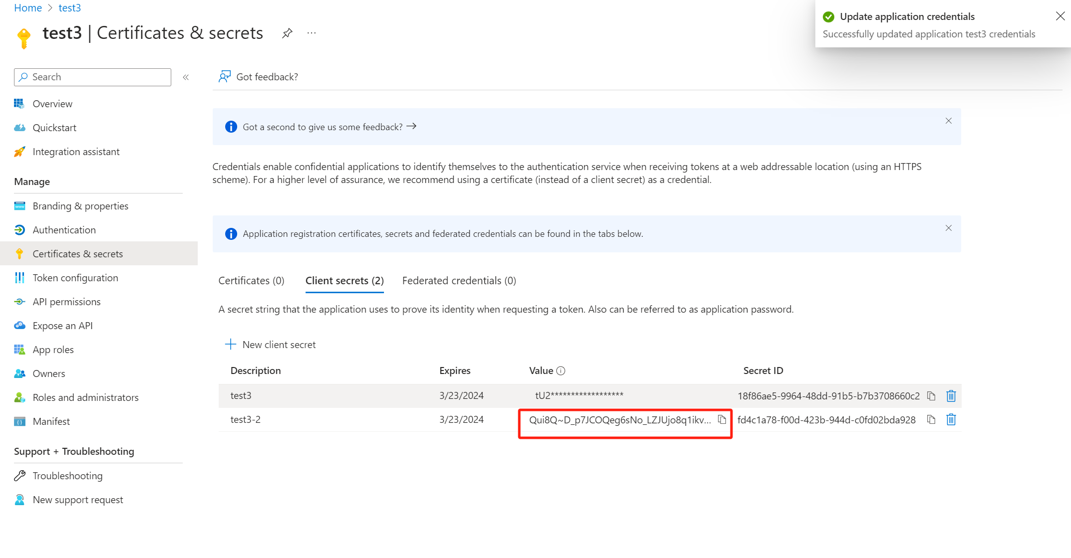This screenshot has width=1071, height=558.
Task: Delete the test3-2 client secret
Action: click(x=951, y=420)
